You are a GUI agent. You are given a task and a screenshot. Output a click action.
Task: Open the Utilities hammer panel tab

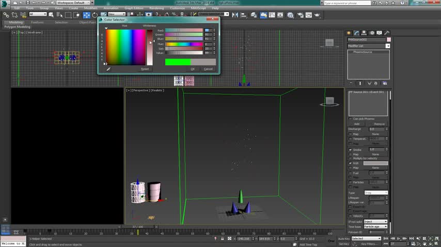(386, 33)
